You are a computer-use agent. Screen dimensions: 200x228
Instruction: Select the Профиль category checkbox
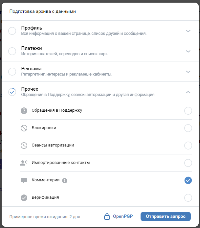pos(12,31)
